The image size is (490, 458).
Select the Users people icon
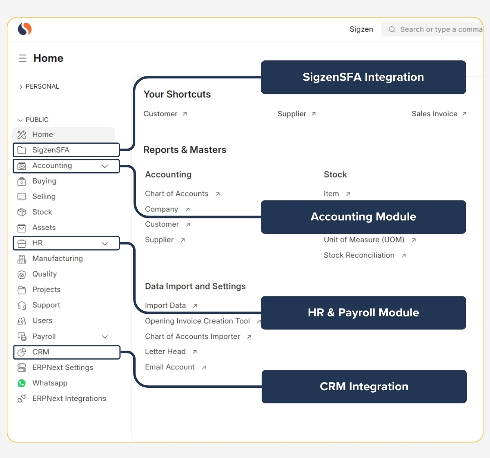(22, 320)
